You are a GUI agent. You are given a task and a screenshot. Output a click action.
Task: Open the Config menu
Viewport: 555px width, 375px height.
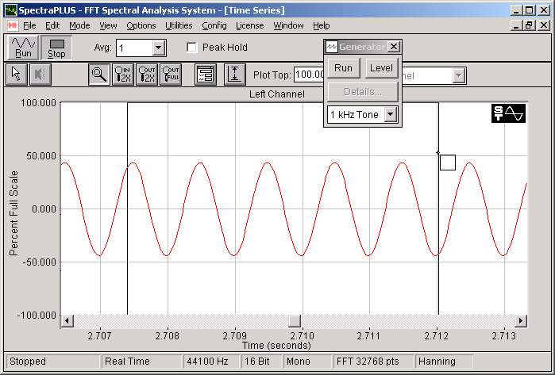214,25
